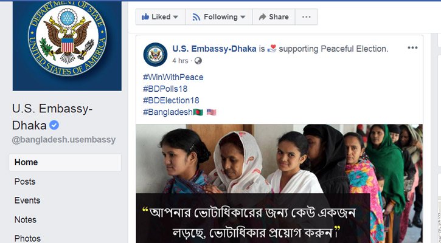The height and width of the screenshot is (243, 441).
Task: Open the large Department of State profile picture
Action: pyautogui.click(x=68, y=45)
